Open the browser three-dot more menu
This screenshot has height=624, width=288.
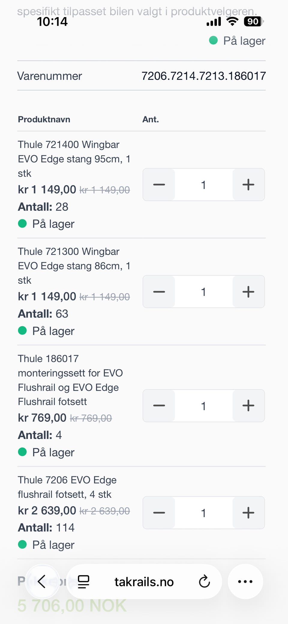(x=245, y=582)
